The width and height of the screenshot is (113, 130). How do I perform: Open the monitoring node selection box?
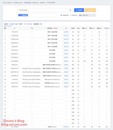pos(37,15)
